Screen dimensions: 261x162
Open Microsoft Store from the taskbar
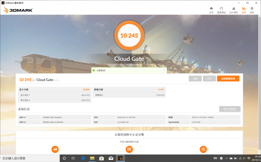[x=102, y=158]
